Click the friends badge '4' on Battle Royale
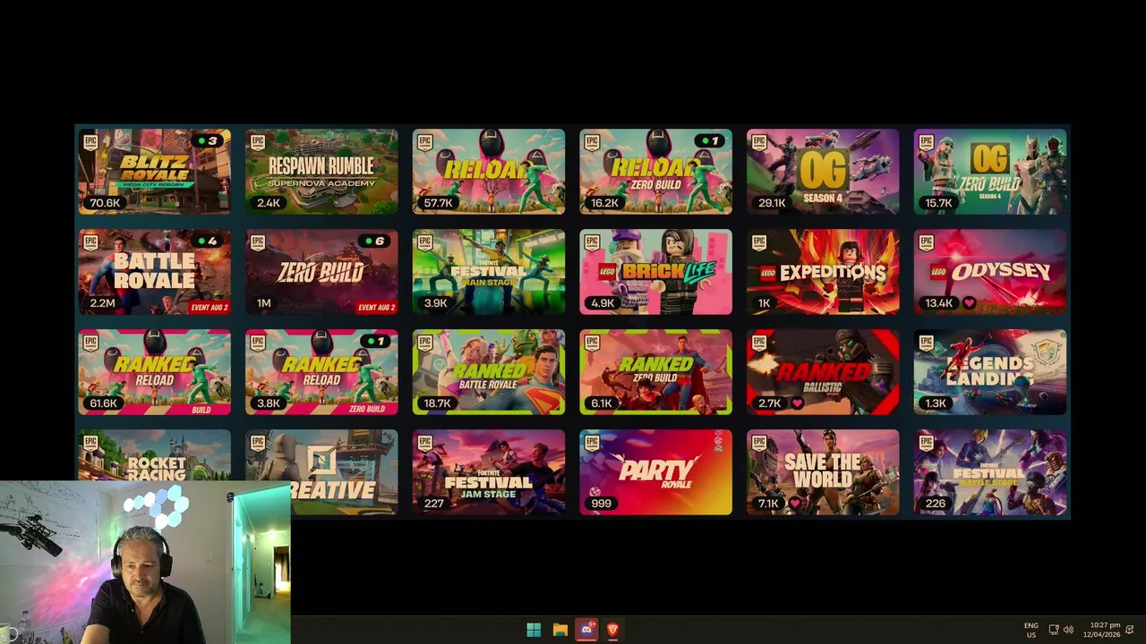This screenshot has height=644, width=1146. pyautogui.click(x=208, y=241)
